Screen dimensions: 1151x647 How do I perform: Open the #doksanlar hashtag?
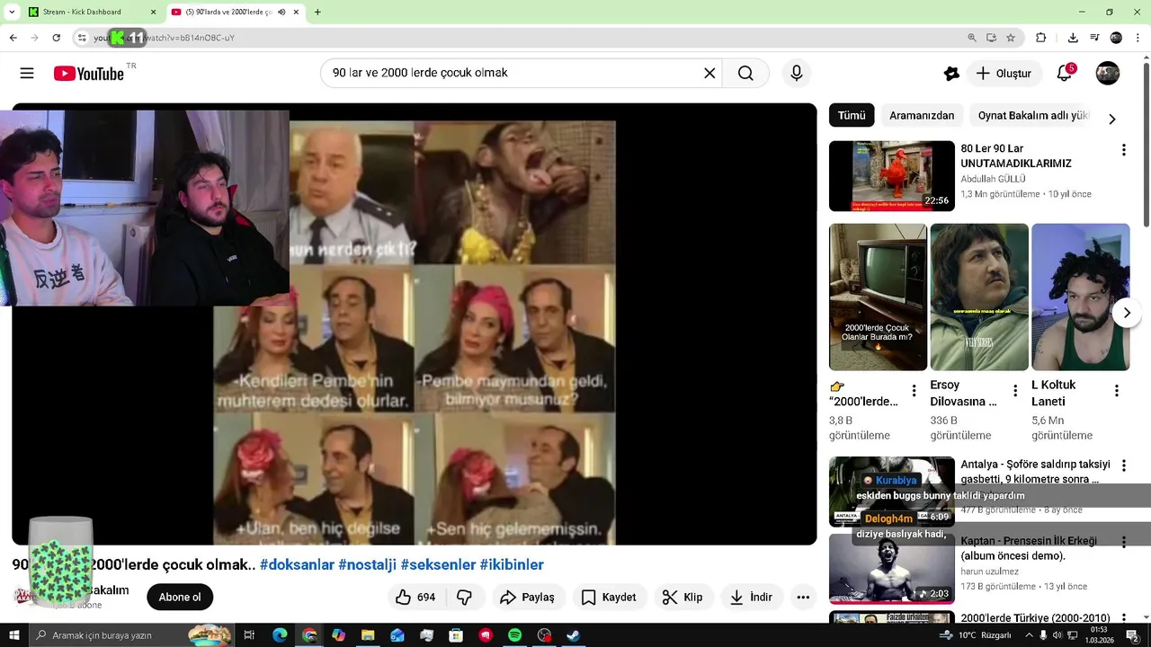[297, 564]
